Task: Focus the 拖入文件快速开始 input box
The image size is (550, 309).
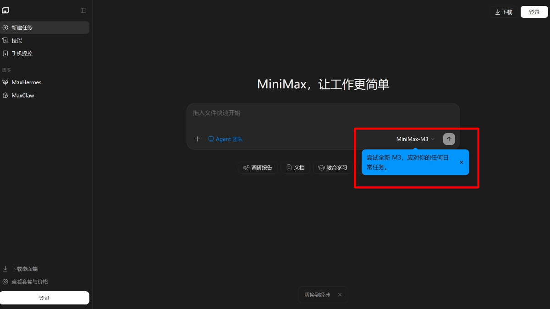Action: pyautogui.click(x=323, y=113)
